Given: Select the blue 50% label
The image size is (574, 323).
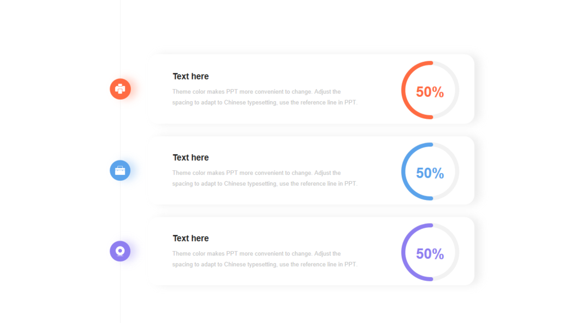Looking at the screenshot, I should point(430,173).
